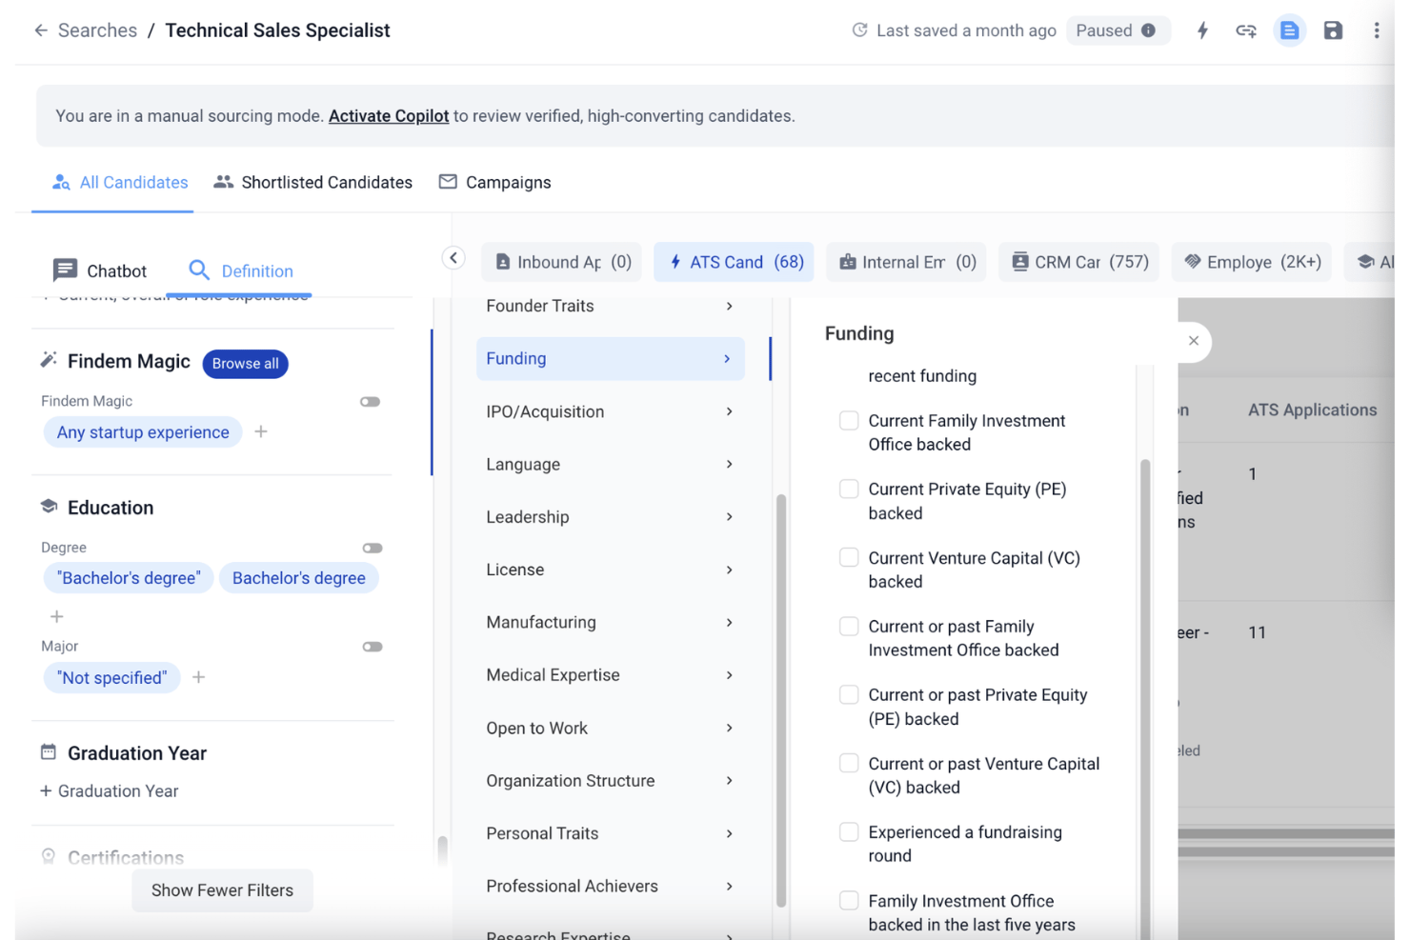The width and height of the screenshot is (1410, 940).
Task: Expand the Funding category
Action: click(610, 359)
